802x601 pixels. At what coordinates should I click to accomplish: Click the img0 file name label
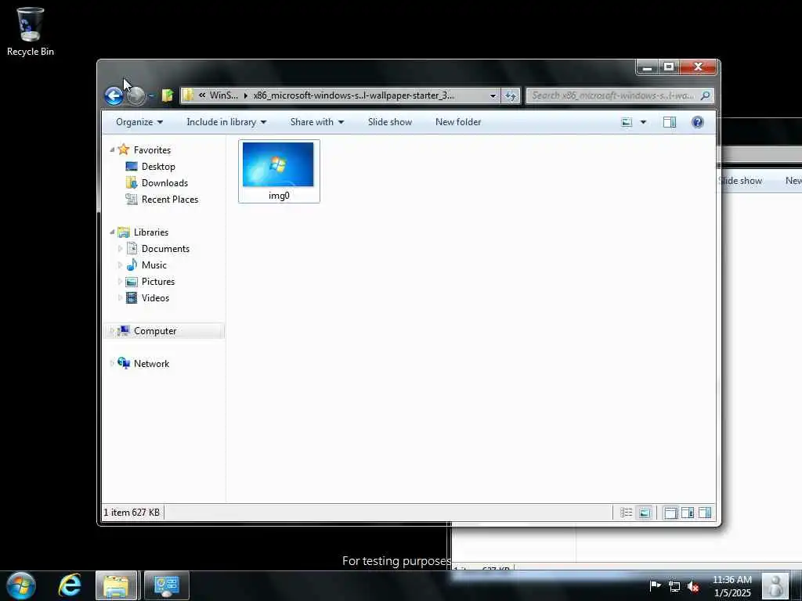(279, 196)
